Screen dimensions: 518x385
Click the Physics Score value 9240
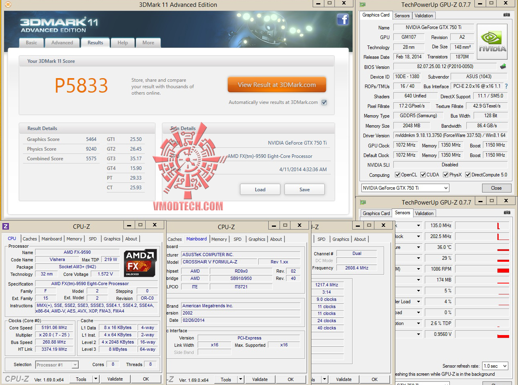91,149
